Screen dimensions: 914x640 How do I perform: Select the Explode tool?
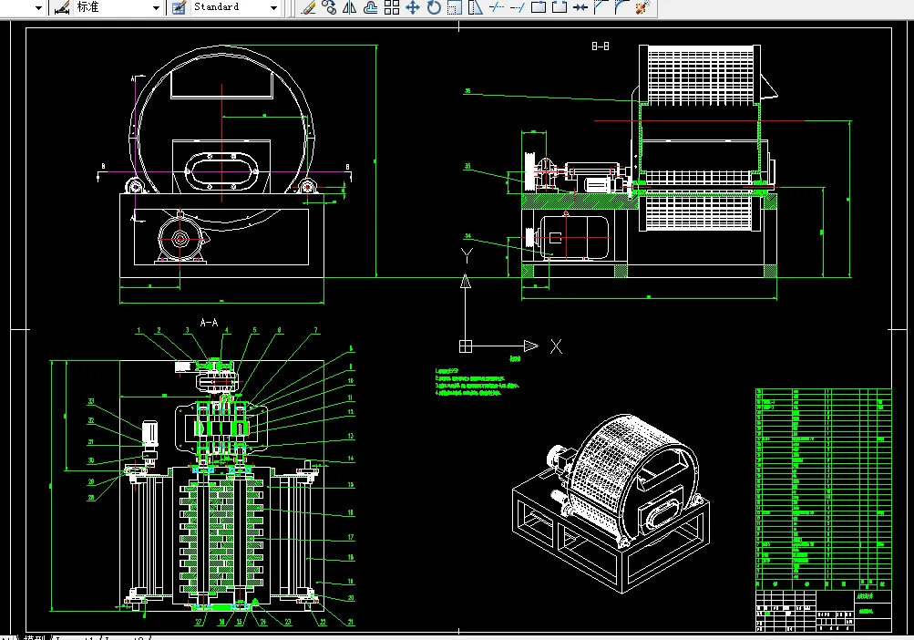[642, 7]
